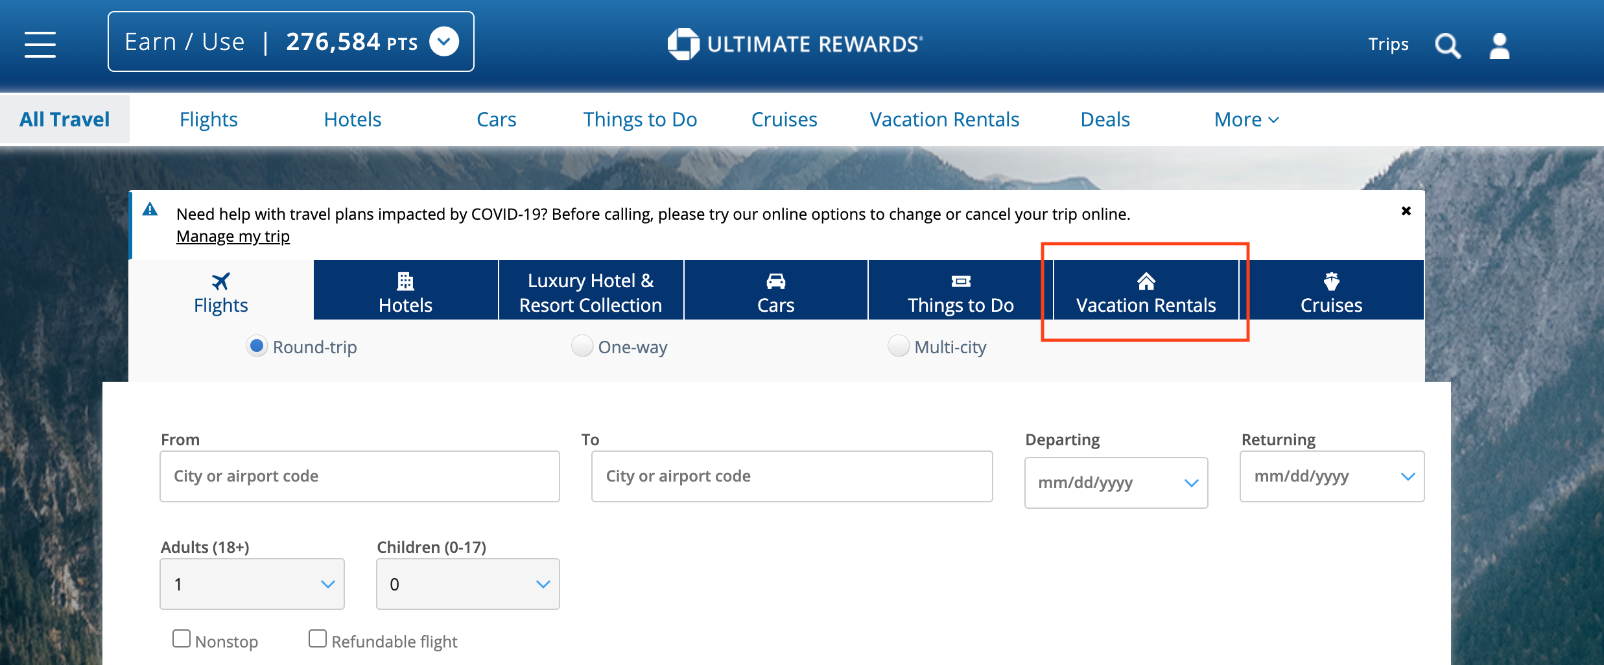1604x665 pixels.
Task: Click the Chase Ultimate Rewards logo
Action: [795, 44]
